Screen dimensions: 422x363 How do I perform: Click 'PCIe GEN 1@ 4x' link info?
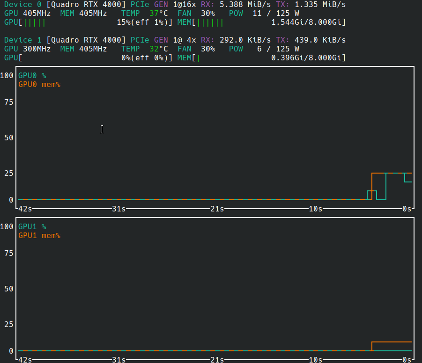tap(163, 40)
